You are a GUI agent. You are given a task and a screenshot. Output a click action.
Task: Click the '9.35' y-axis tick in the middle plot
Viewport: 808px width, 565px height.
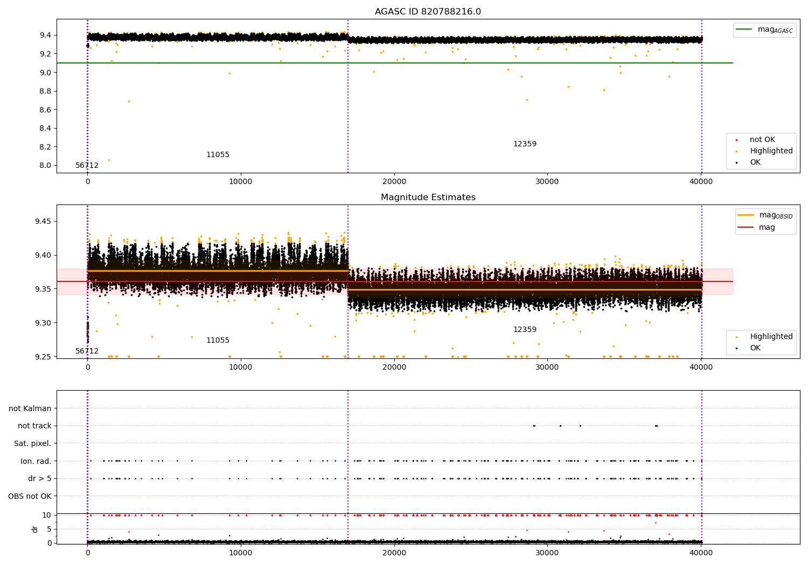point(44,289)
